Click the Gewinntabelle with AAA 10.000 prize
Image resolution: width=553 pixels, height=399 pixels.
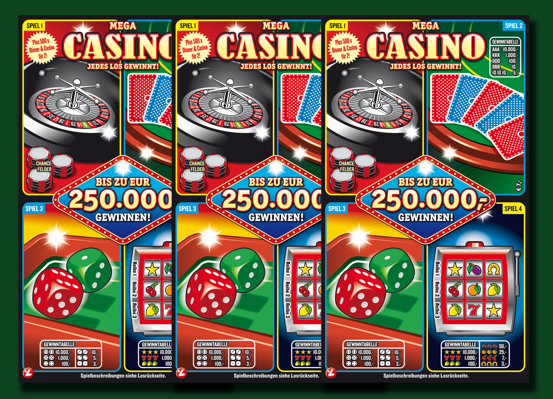coord(505,57)
